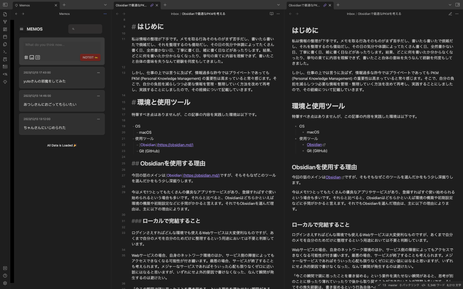
Task: Expand tab list dropdown in middle pane
Action: tap(278, 5)
